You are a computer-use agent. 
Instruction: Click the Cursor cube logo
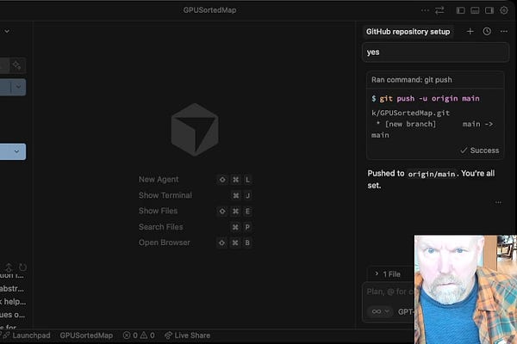195,129
